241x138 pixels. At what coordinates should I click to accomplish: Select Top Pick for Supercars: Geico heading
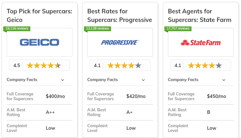point(39,16)
